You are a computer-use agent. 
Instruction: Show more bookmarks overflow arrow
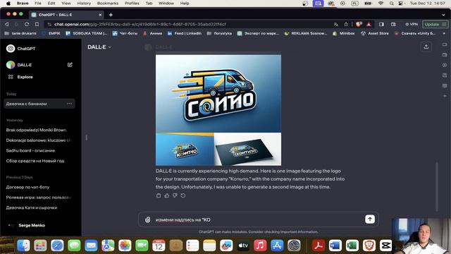444,33
